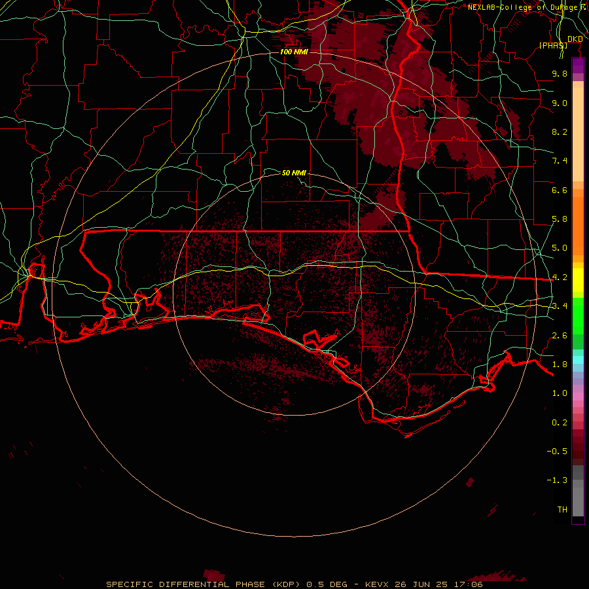Click the 0.2 scale value

[560, 423]
